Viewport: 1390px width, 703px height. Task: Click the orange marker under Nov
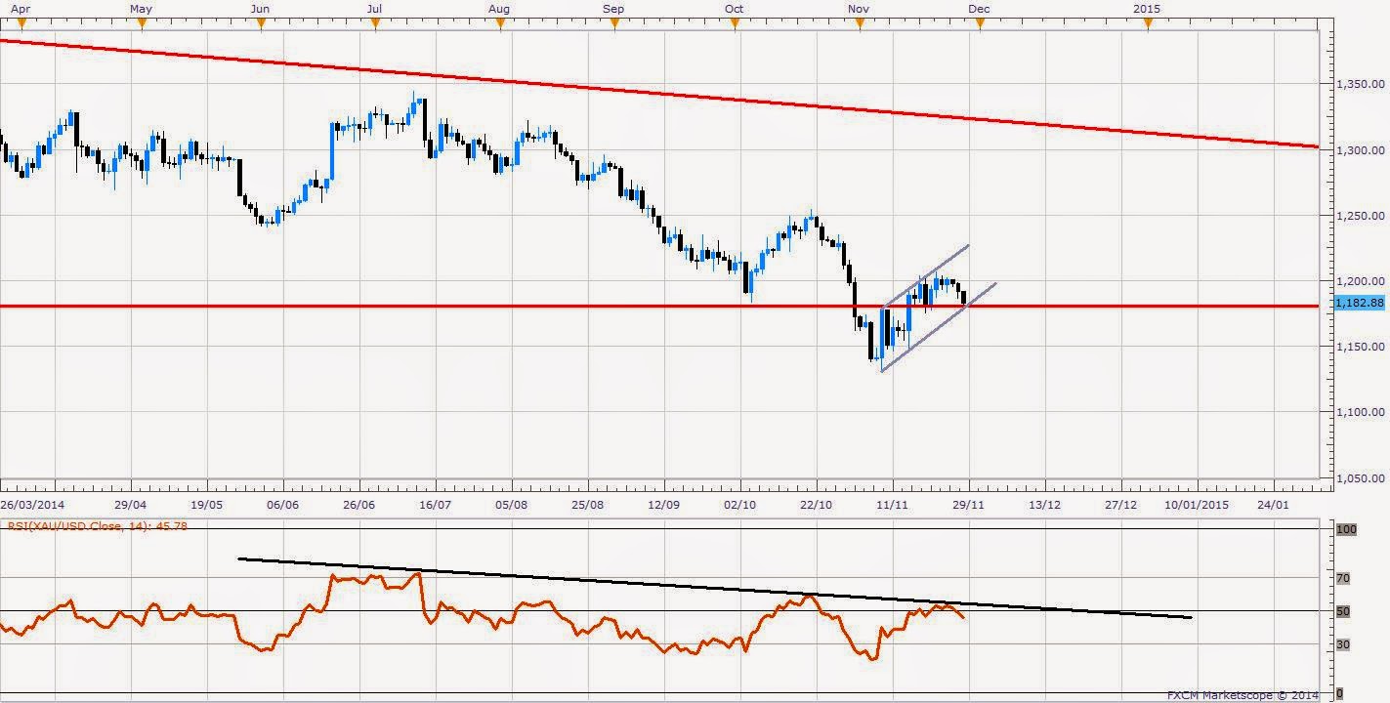point(860,25)
